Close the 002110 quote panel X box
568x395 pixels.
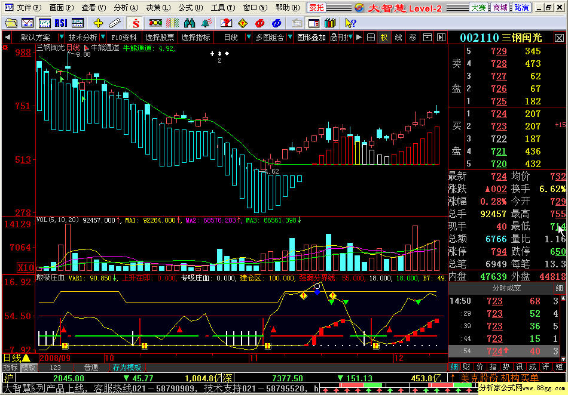(559, 38)
